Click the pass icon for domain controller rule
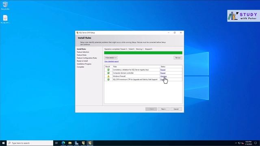The image size is (260, 146). (x=108, y=73)
